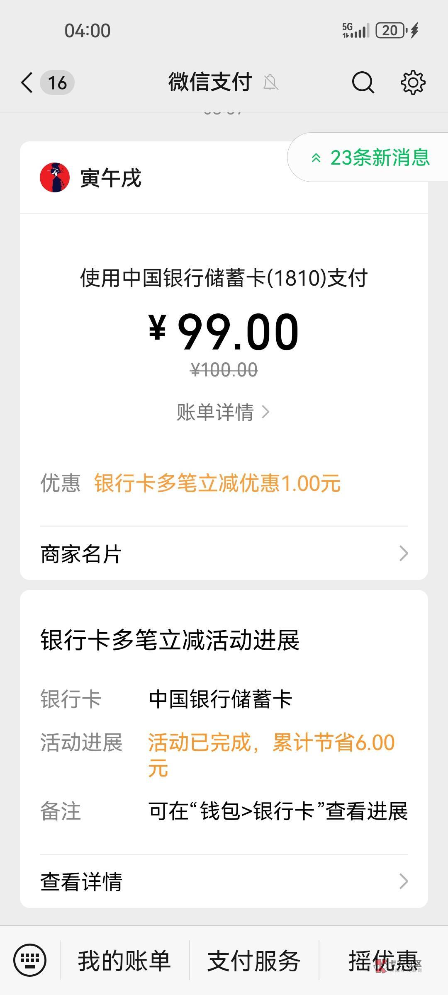Tap the 16 unread messages badge
The image size is (448, 995).
coord(57,83)
